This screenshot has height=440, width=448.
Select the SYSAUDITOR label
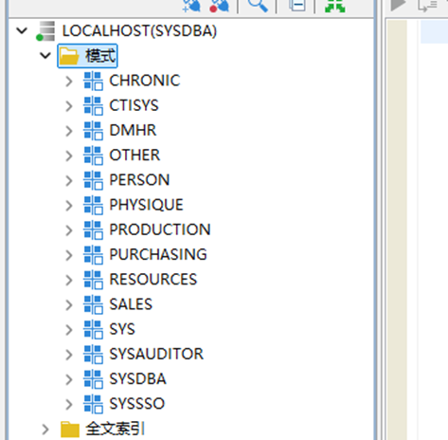[156, 354]
